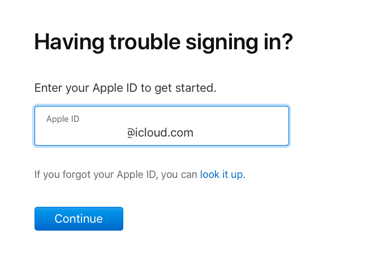Focus the Apple ID input field
The height and width of the screenshot is (255, 366).
[162, 126]
